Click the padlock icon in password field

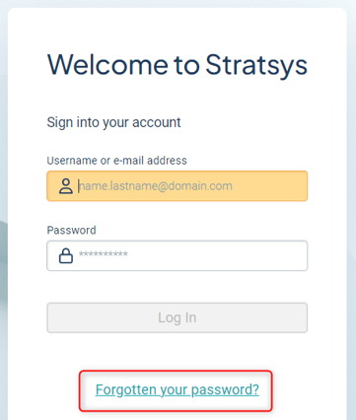[66, 255]
